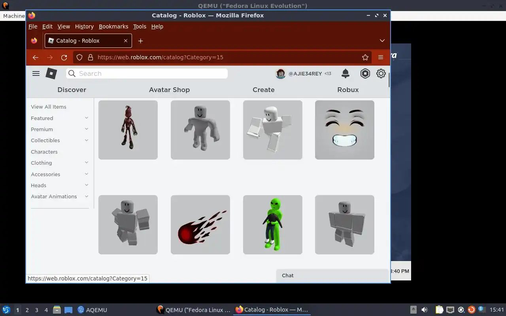The width and height of the screenshot is (506, 316).
Task: Click the Firefox page vertical scrollbar
Action: click(x=389, y=80)
